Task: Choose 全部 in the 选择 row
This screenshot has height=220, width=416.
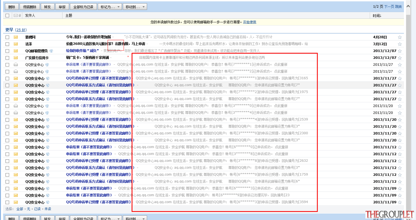Action: pos(20,209)
